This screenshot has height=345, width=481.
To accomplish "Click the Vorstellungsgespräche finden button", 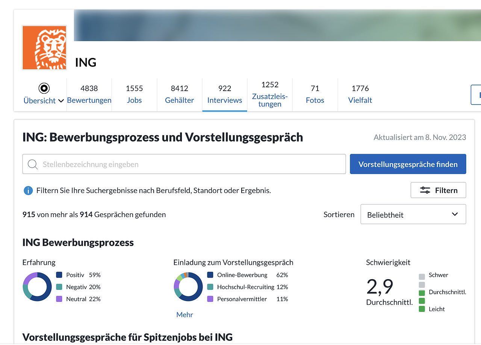I will [408, 164].
